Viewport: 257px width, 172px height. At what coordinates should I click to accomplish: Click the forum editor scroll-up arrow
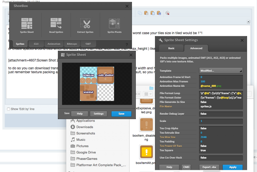[248, 22]
